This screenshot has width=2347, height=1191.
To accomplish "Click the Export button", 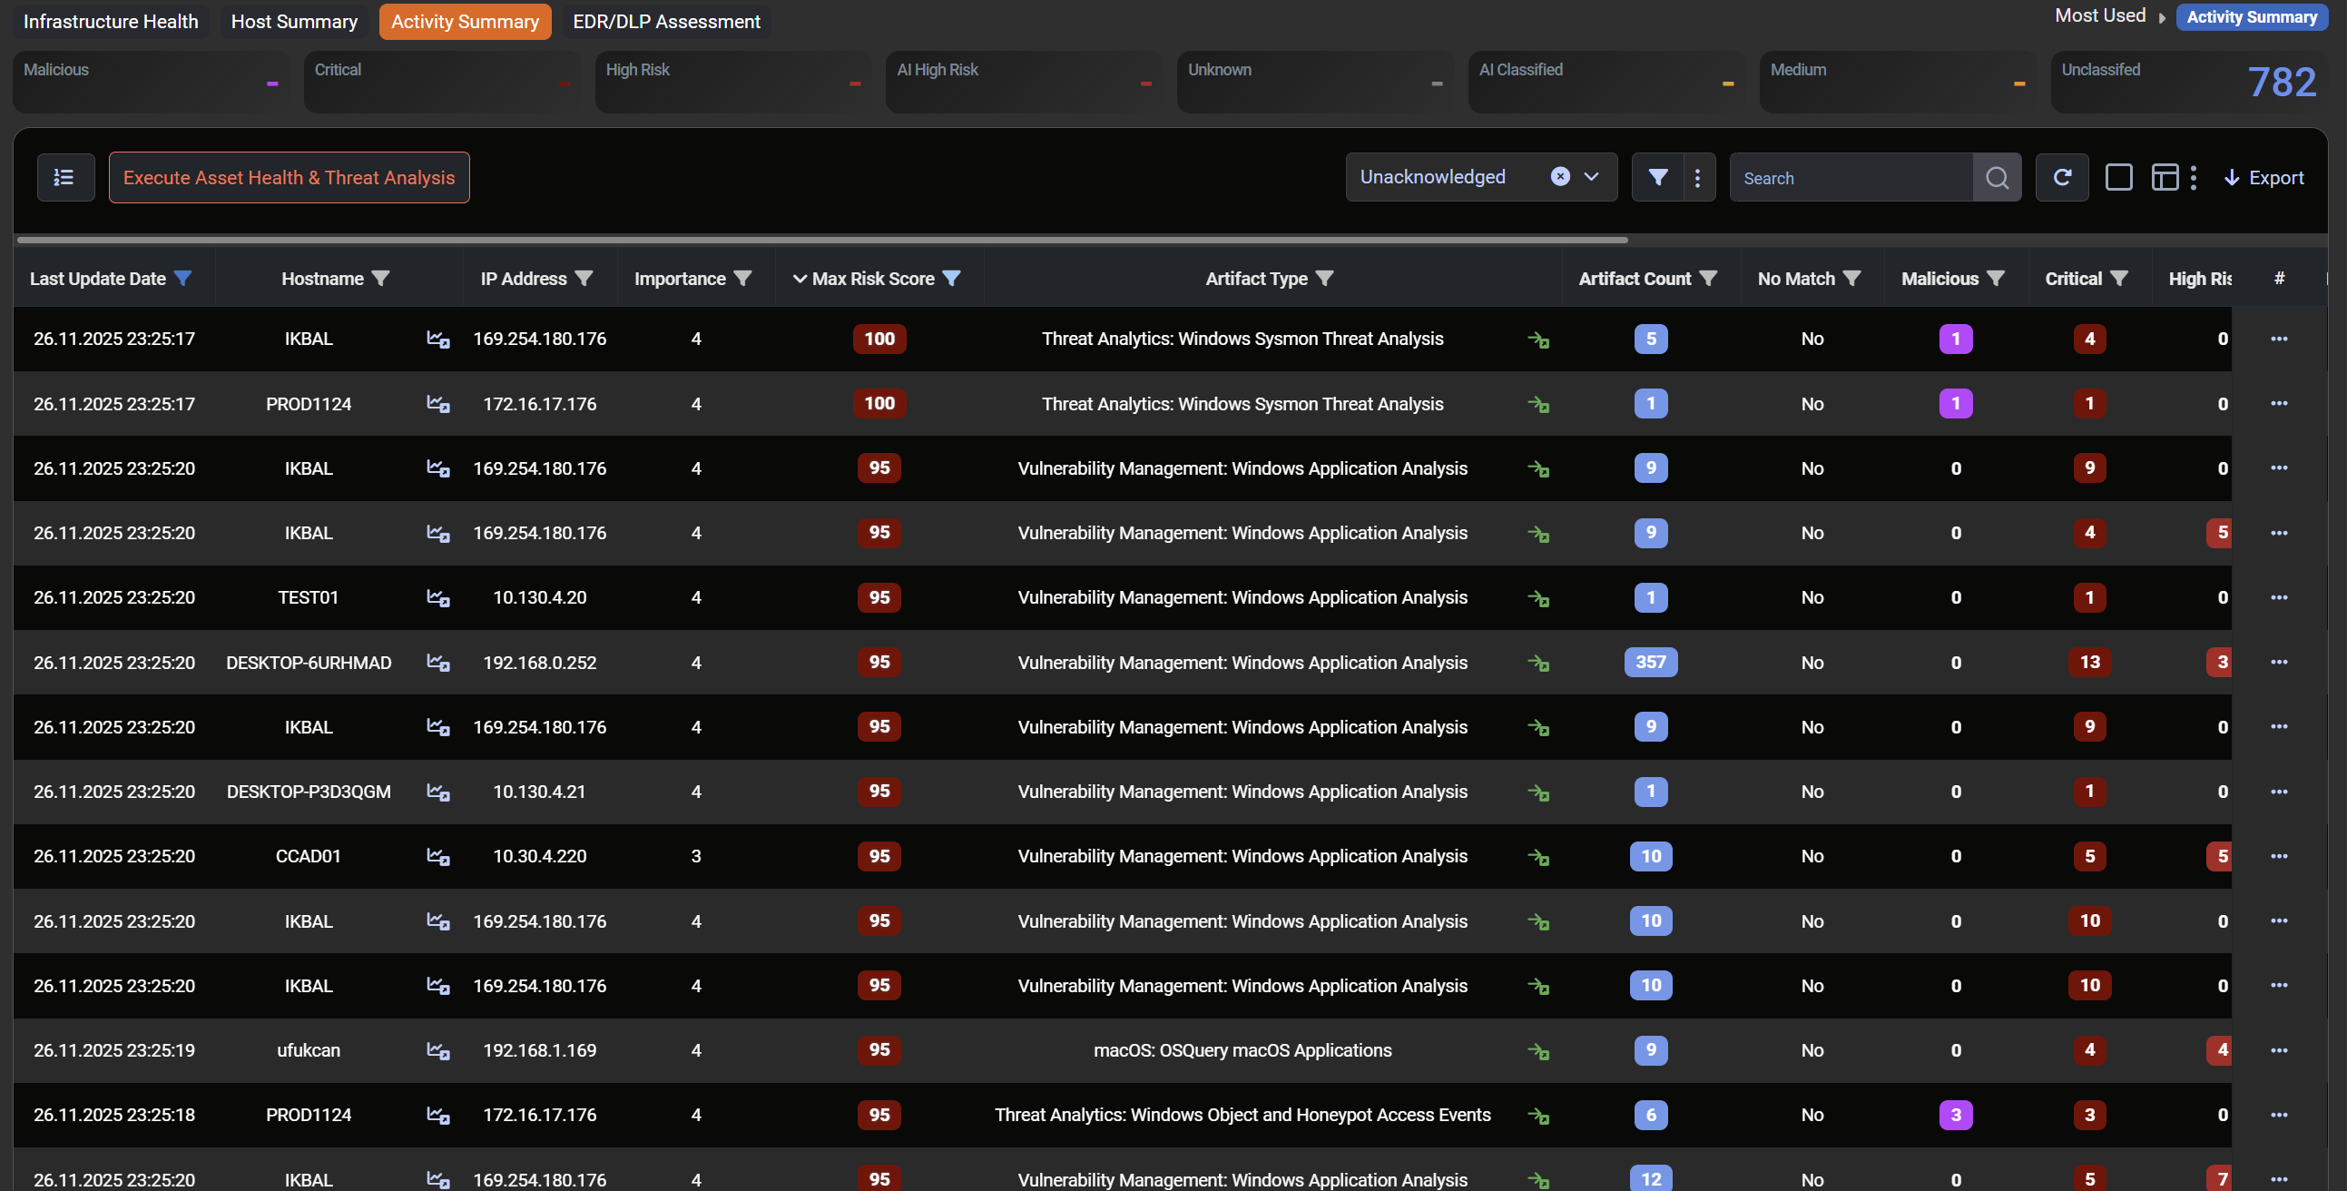I will [2264, 178].
